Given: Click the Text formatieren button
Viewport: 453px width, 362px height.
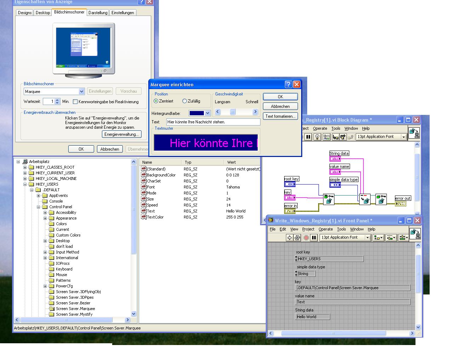Looking at the screenshot, I should (x=280, y=116).
